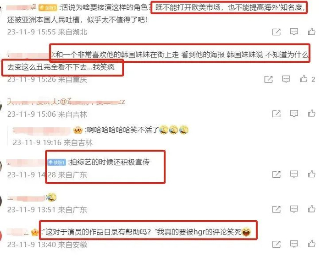The image size is (321, 256).
Task: Share the 15:26 Chongqing comment
Action: (268, 79)
